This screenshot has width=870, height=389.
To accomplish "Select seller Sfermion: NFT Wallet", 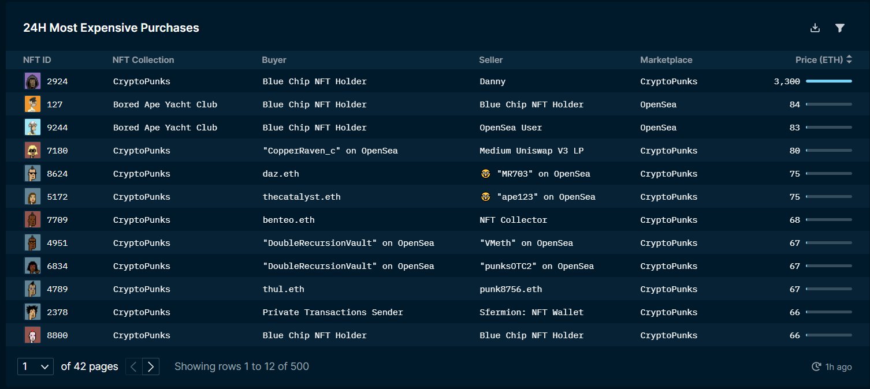I will pos(531,312).
